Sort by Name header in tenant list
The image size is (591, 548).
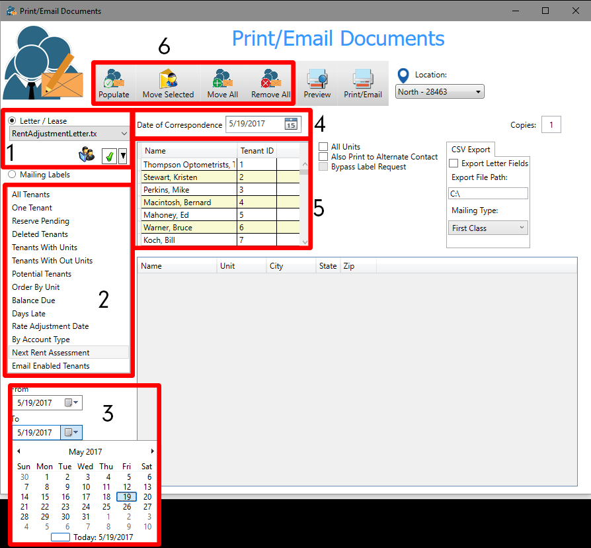tap(190, 151)
